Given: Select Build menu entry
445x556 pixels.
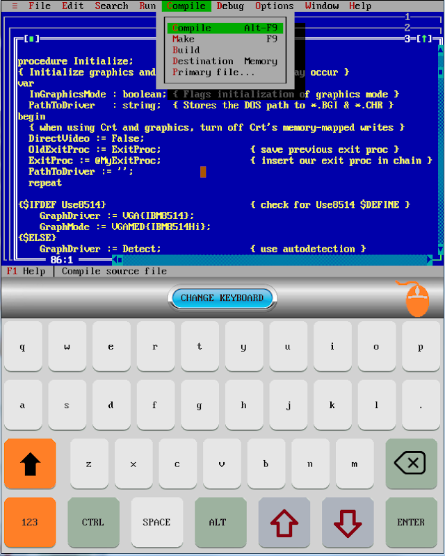Looking at the screenshot, I should click(225, 49).
